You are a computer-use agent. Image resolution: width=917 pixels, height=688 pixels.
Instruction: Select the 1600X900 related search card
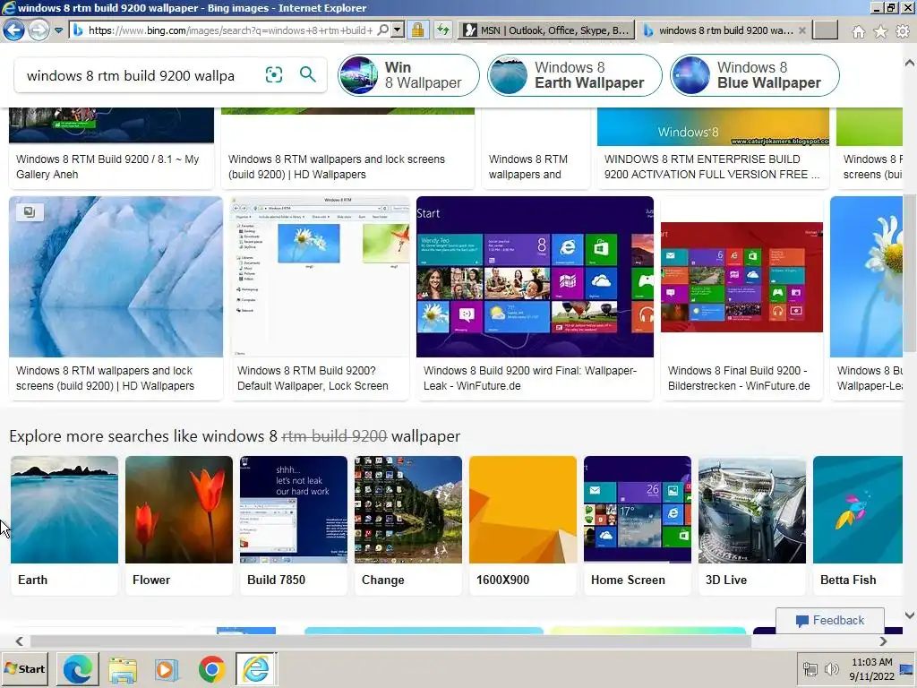pos(523,525)
